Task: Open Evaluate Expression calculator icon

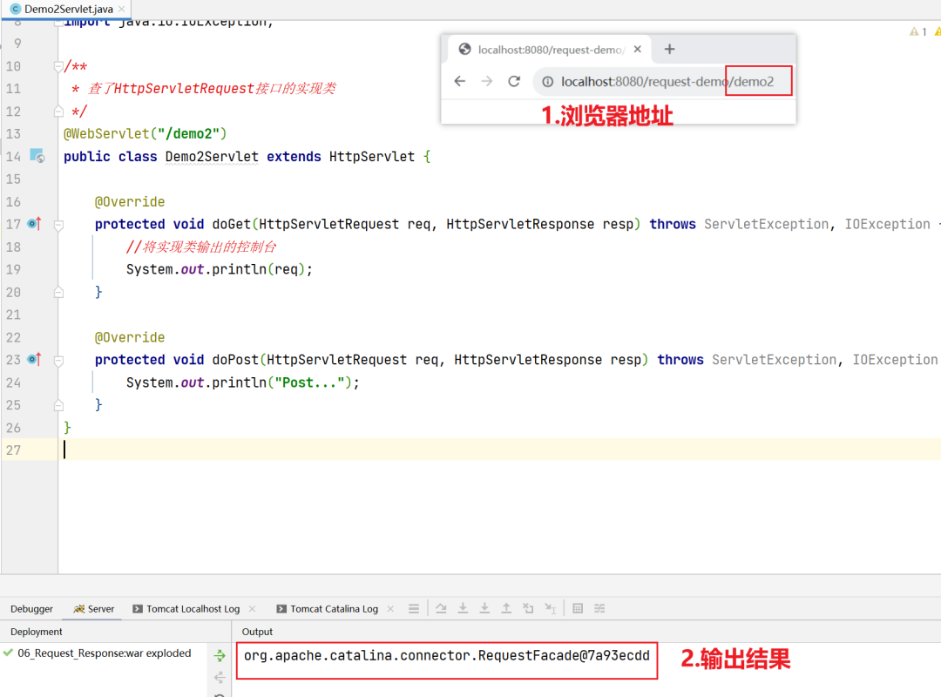Action: [x=578, y=609]
